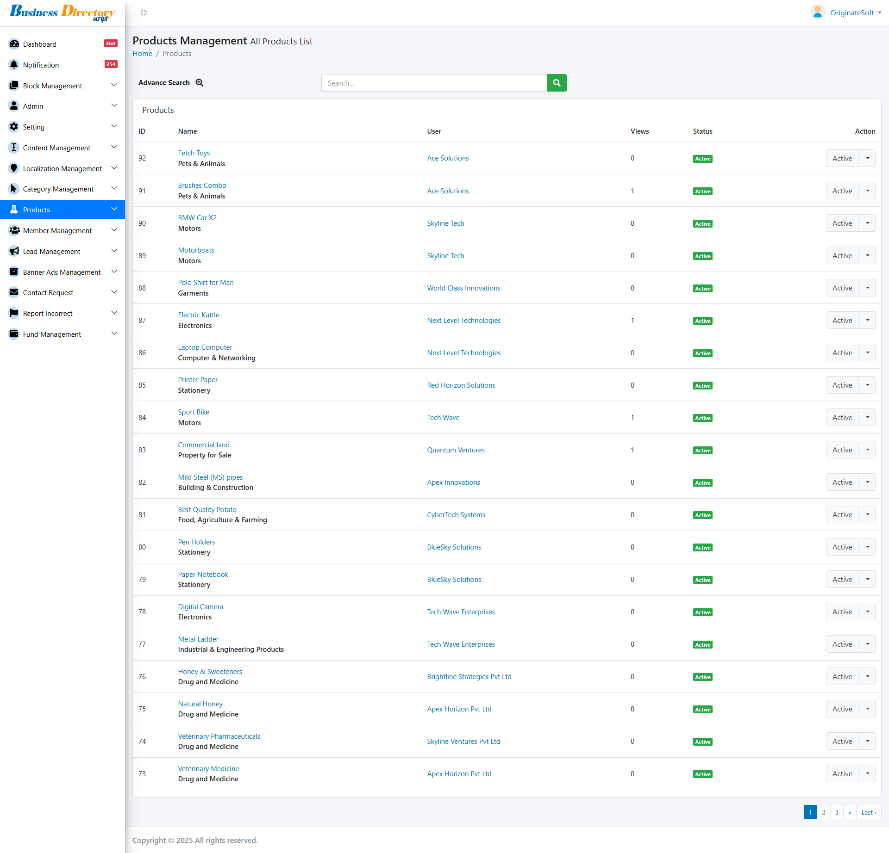The width and height of the screenshot is (889, 853).
Task: Click Active button for Laptop Computer row
Action: coord(842,352)
